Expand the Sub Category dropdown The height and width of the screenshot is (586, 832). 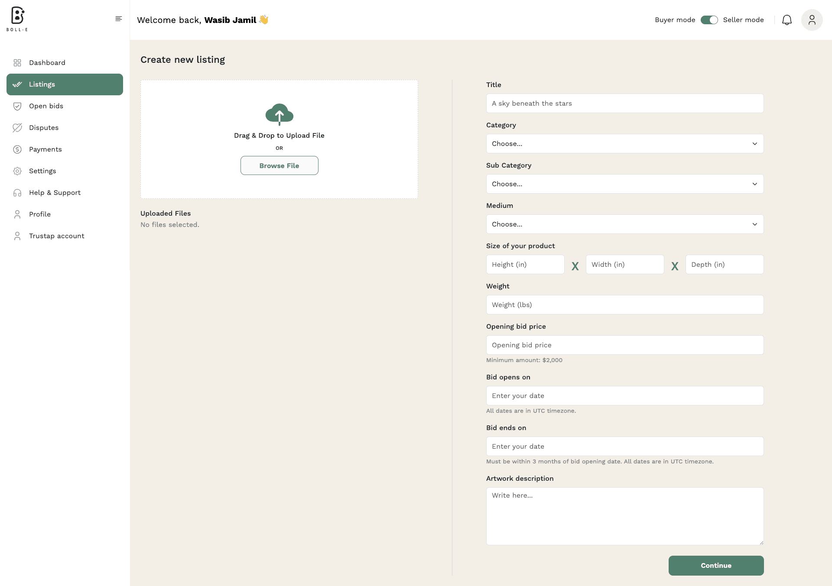point(624,184)
